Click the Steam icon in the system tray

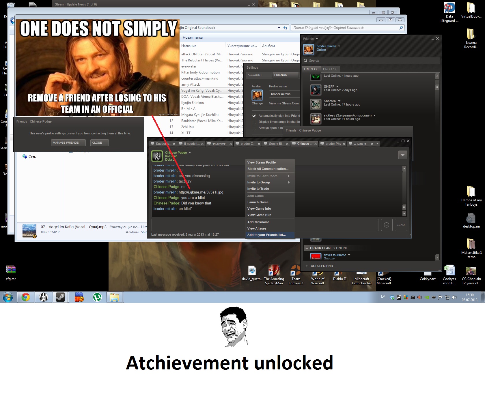[399, 297]
